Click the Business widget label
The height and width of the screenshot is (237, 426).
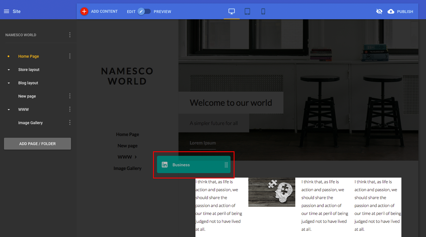181,165
